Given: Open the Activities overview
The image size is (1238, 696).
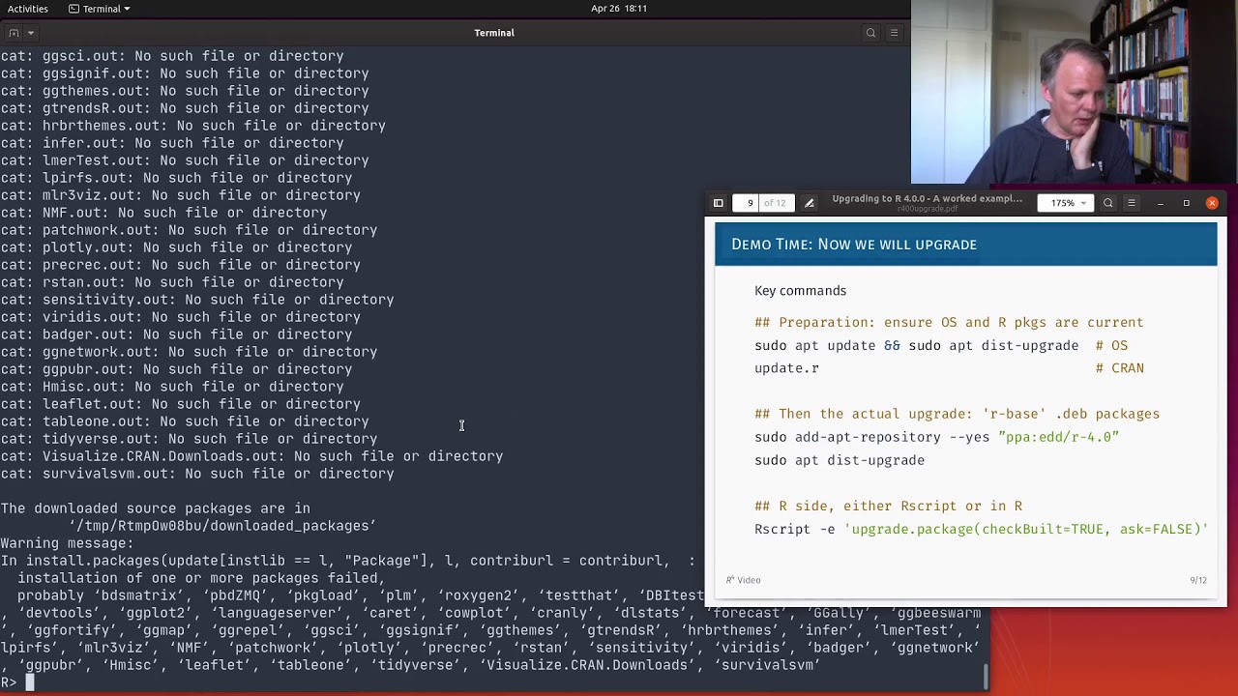Looking at the screenshot, I should [x=28, y=9].
